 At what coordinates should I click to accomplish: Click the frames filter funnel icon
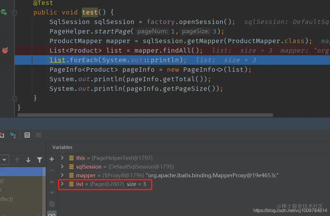(x=40, y=160)
